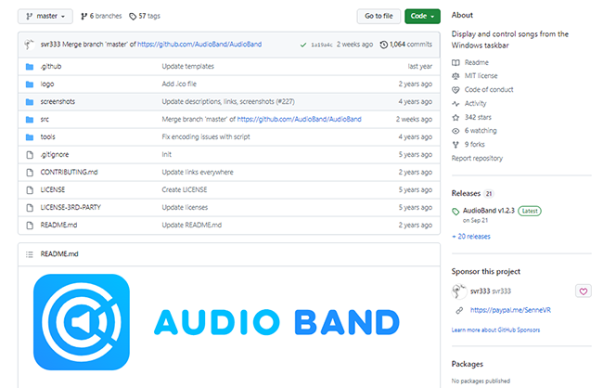Open the Releases heading link
This screenshot has height=388, width=603.
[466, 193]
